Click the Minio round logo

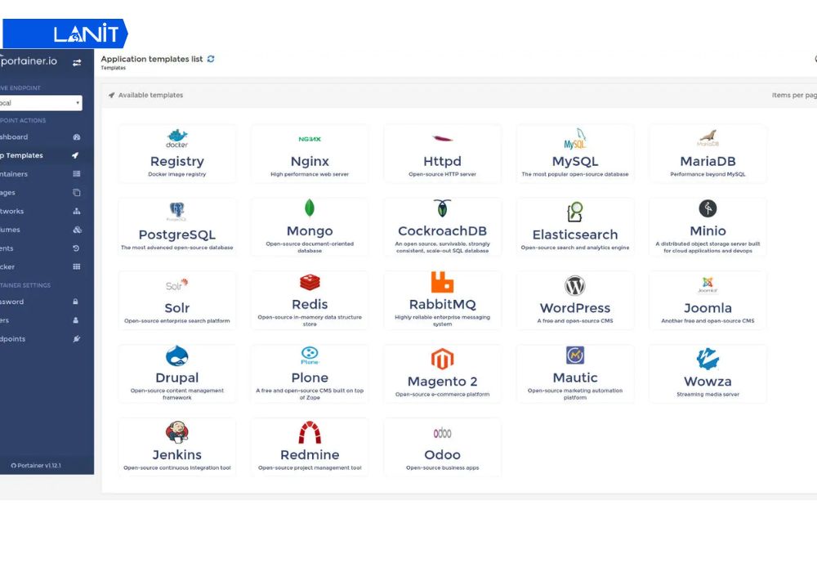708,208
